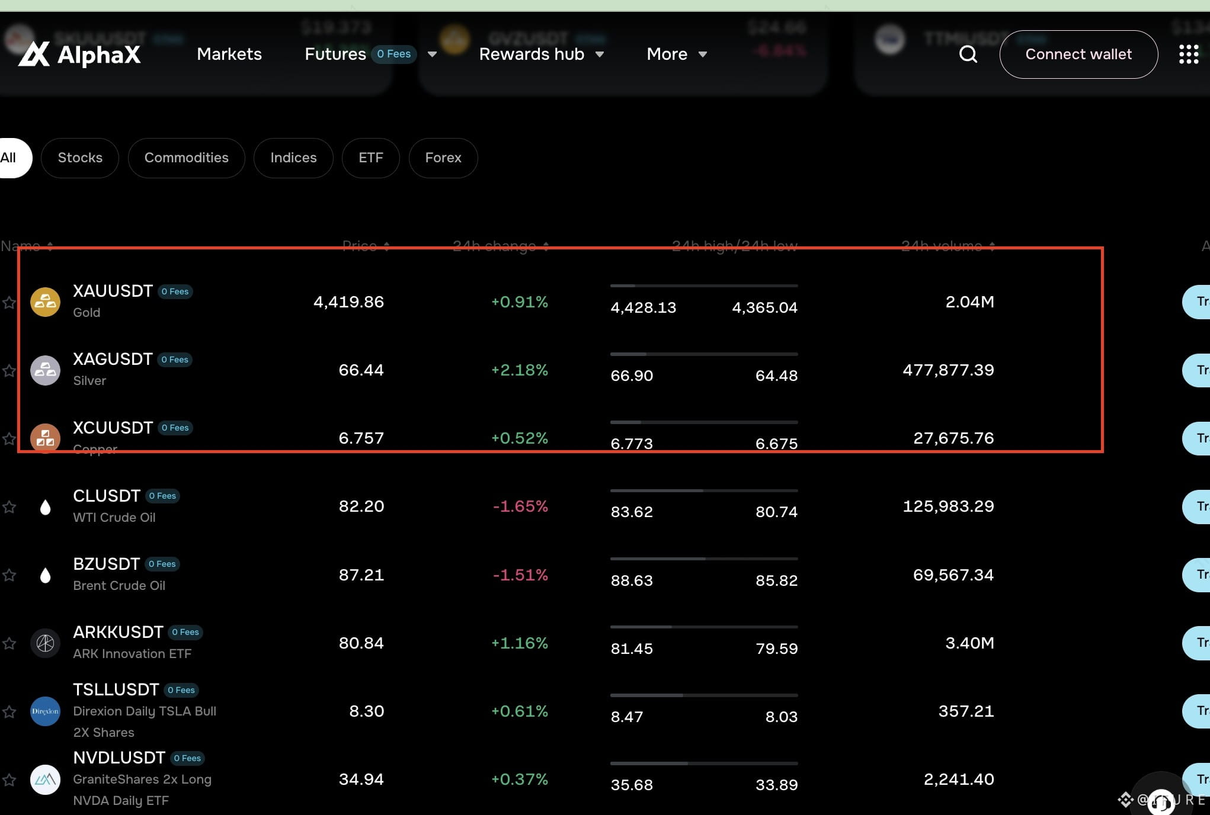Open the nine-dot apps grid menu
Viewport: 1210px width, 815px height.
(x=1189, y=54)
